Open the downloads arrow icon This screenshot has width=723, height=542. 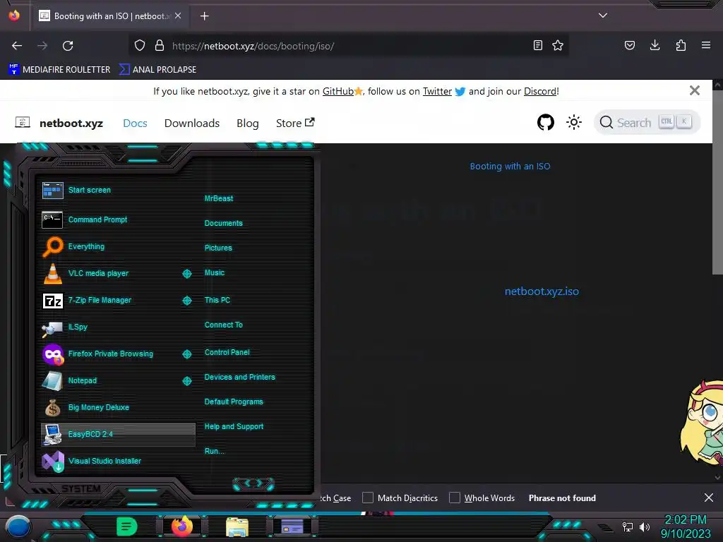[x=655, y=45]
